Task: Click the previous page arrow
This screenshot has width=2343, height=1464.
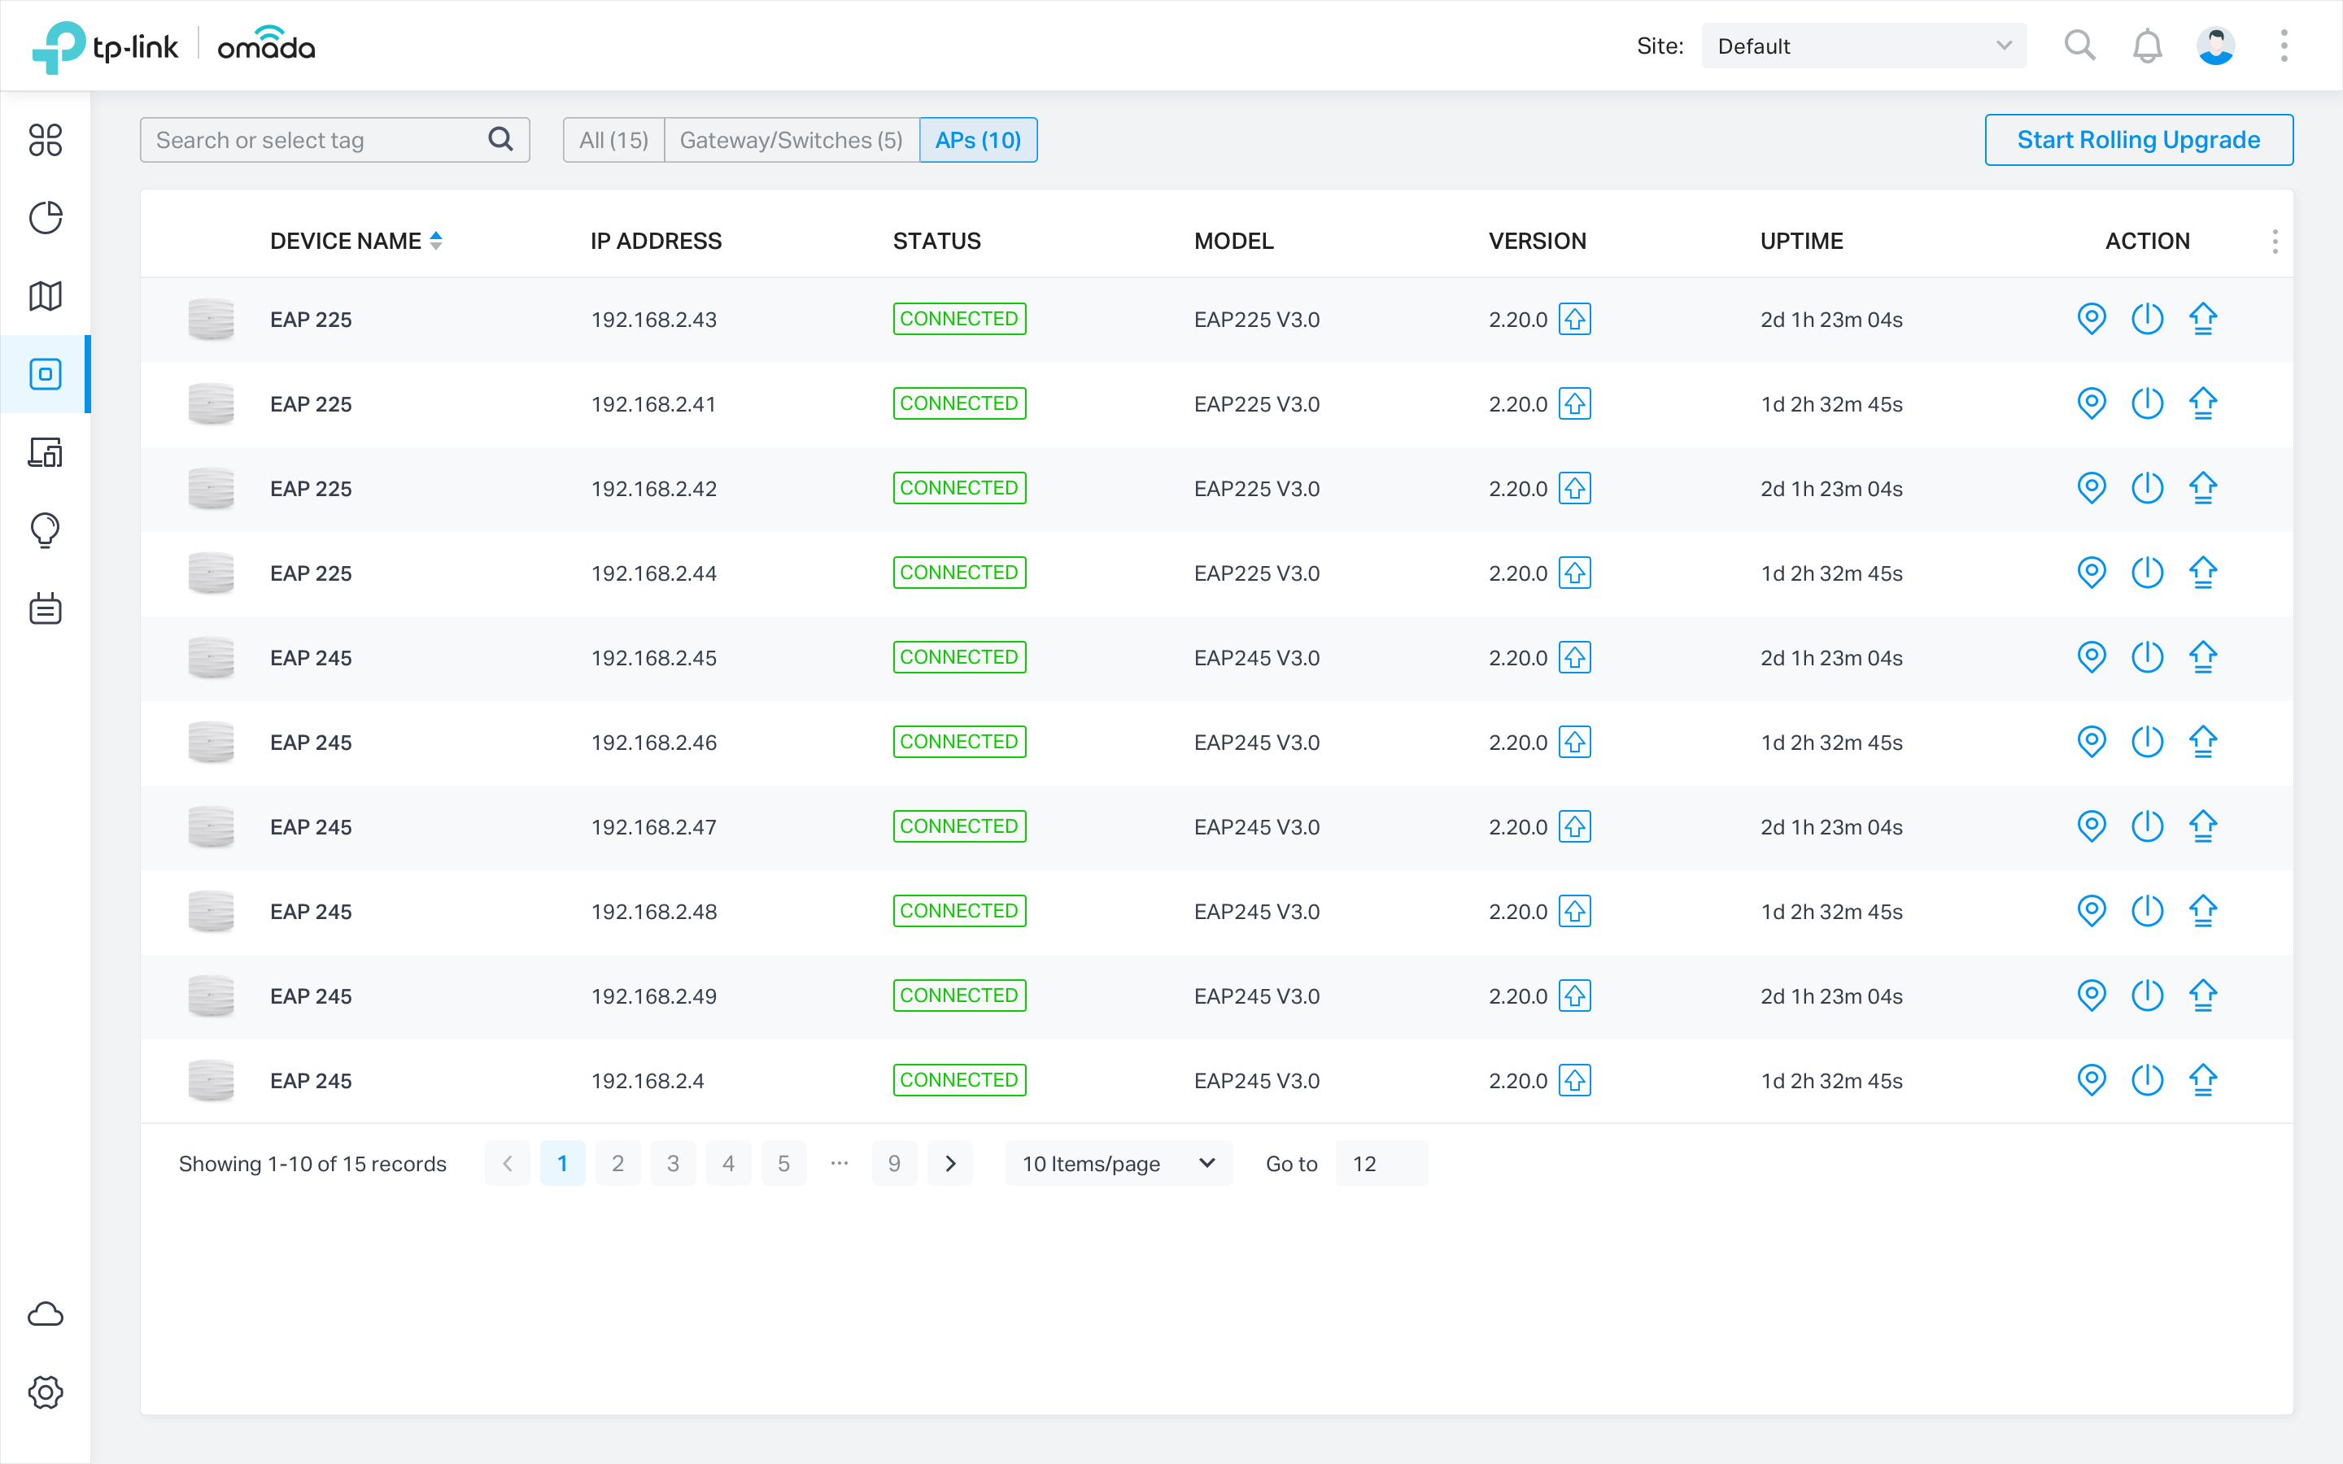Action: click(x=508, y=1163)
